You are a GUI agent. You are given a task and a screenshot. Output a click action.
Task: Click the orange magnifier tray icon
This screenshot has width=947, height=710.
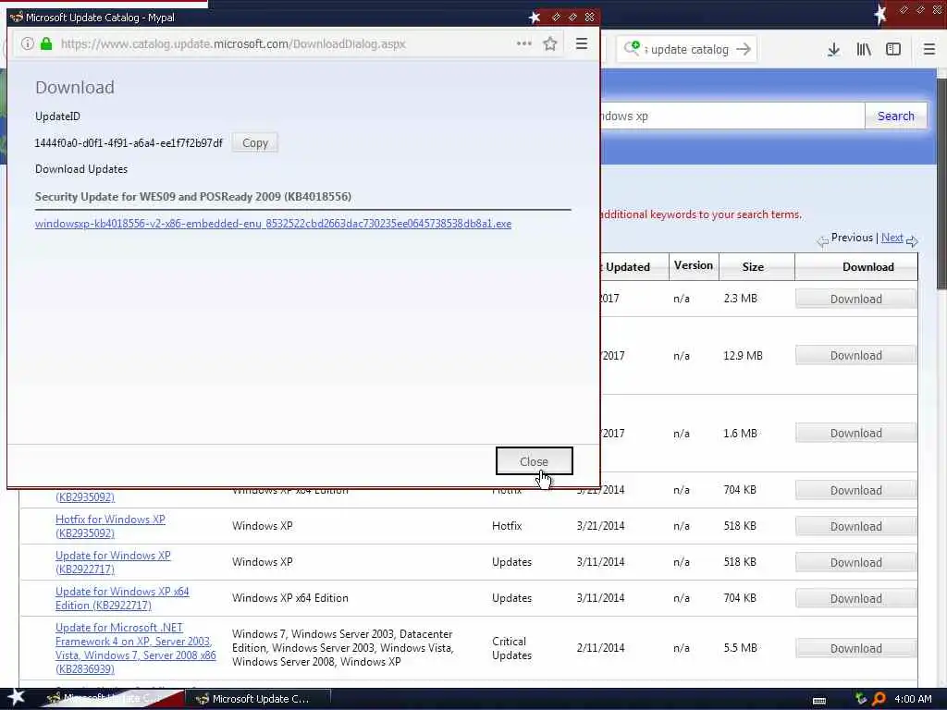pos(879,699)
